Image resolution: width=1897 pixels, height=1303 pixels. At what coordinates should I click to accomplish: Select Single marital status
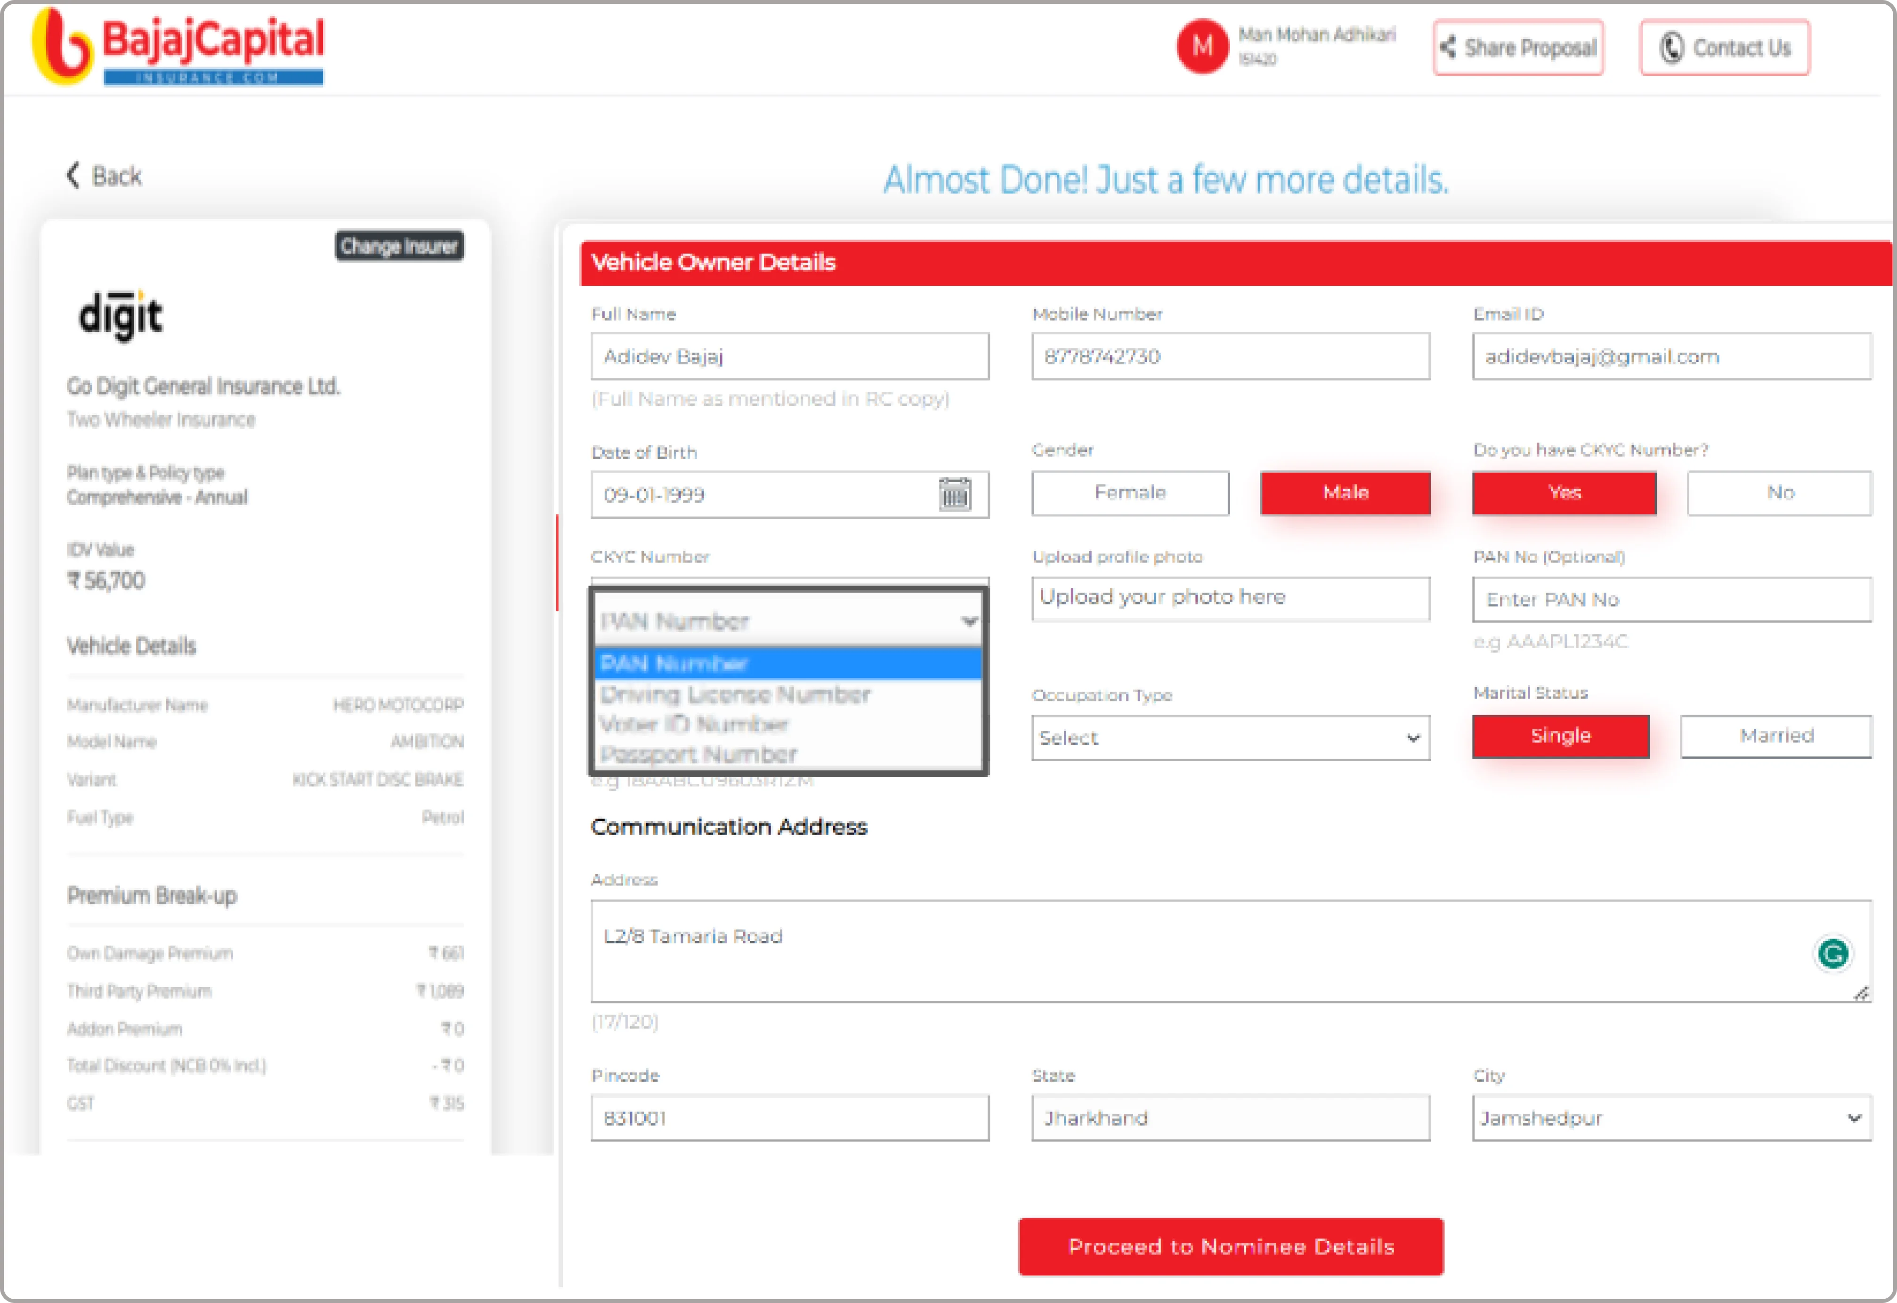coord(1561,736)
